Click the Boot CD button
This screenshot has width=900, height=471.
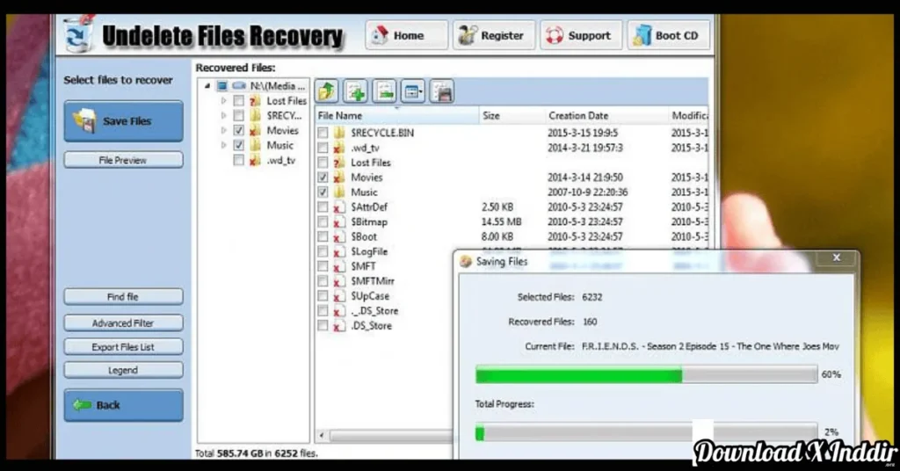668,35
